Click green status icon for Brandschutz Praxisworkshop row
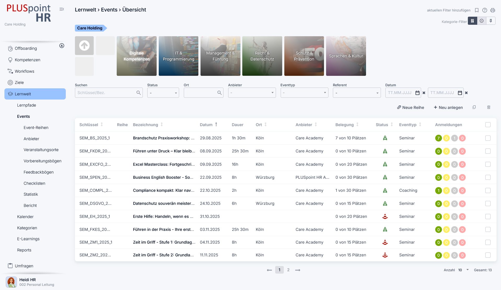The height and width of the screenshot is (290, 501). point(385,138)
